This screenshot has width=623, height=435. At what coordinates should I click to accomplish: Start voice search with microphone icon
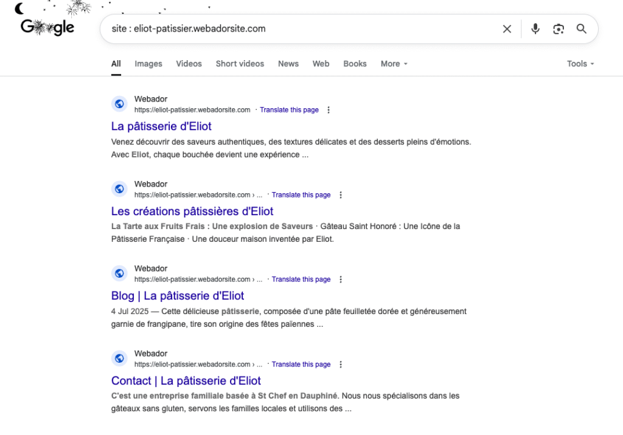tap(535, 29)
